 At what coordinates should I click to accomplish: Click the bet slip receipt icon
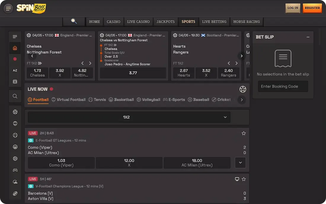(283, 58)
